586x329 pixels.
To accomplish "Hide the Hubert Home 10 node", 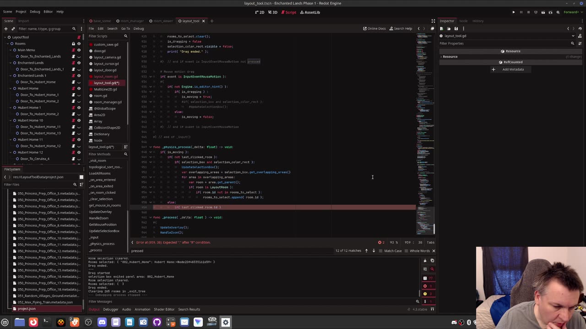I will [x=79, y=120].
